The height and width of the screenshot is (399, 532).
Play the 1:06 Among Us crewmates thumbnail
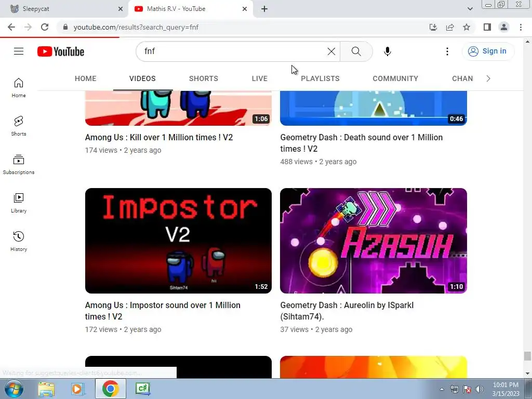[x=179, y=108]
